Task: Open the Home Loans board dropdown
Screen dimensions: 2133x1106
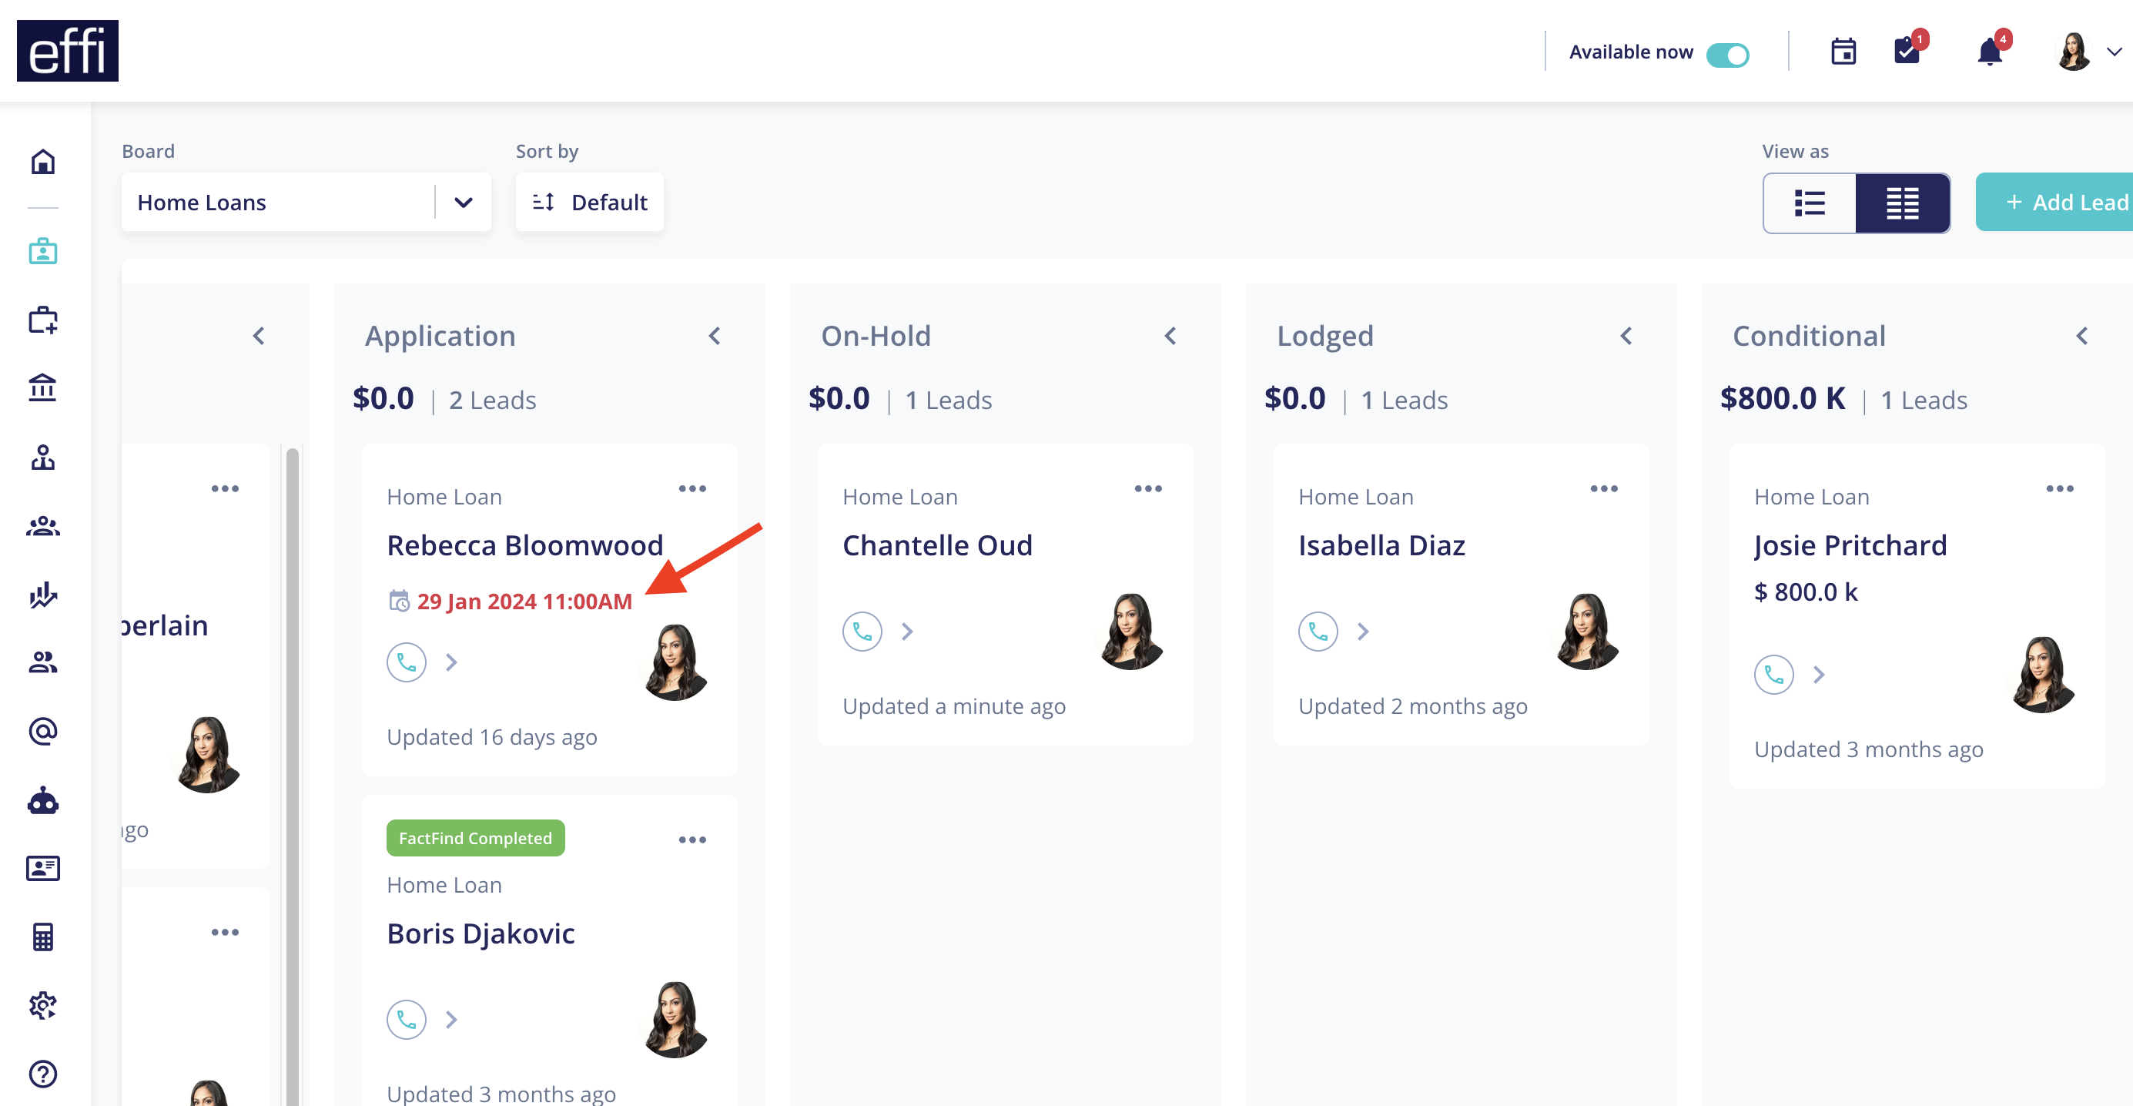Action: click(306, 202)
